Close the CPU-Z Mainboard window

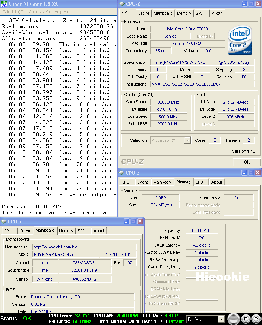pyautogui.click(x=140, y=221)
